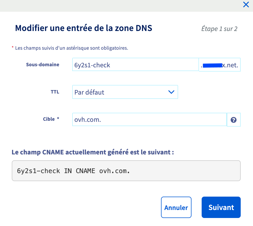Select the asterisk beside the Cible label
The height and width of the screenshot is (226, 253).
click(x=58, y=119)
